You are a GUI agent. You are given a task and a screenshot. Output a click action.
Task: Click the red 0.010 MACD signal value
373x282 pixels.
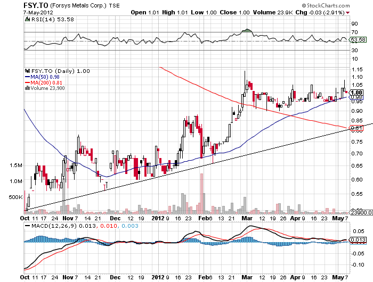pos(109,226)
